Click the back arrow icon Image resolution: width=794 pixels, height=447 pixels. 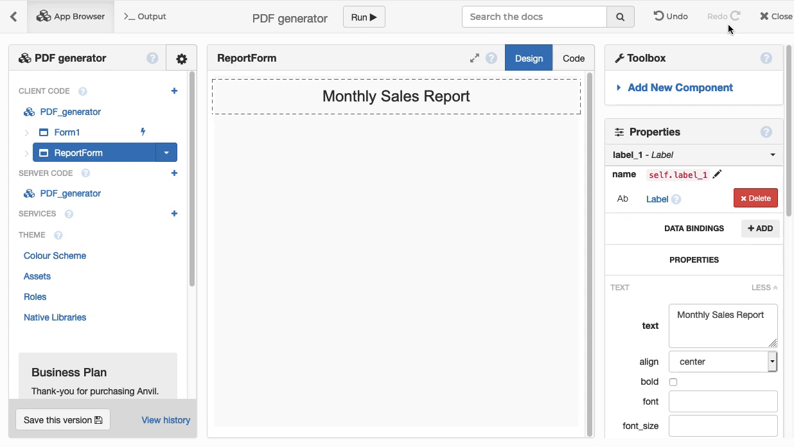13,17
